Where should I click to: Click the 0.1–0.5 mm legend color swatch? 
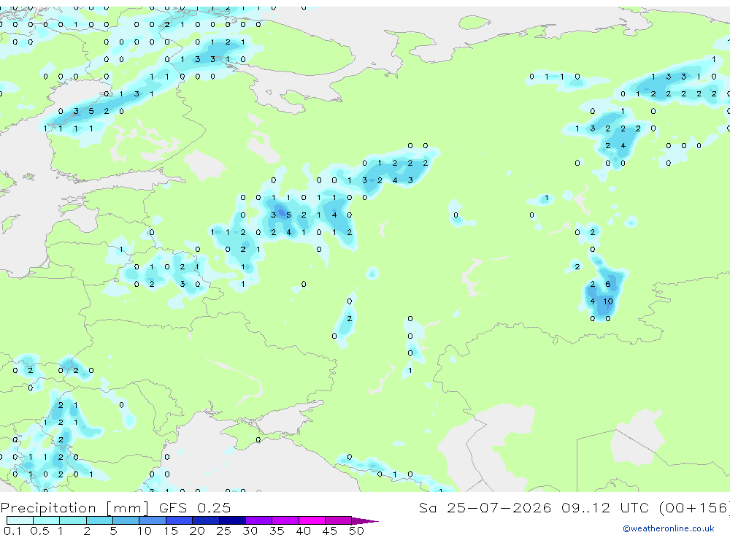20,520
